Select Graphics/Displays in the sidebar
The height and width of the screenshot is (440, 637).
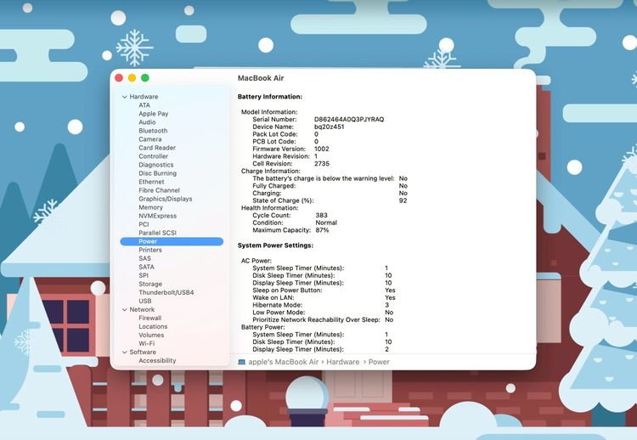click(x=166, y=199)
